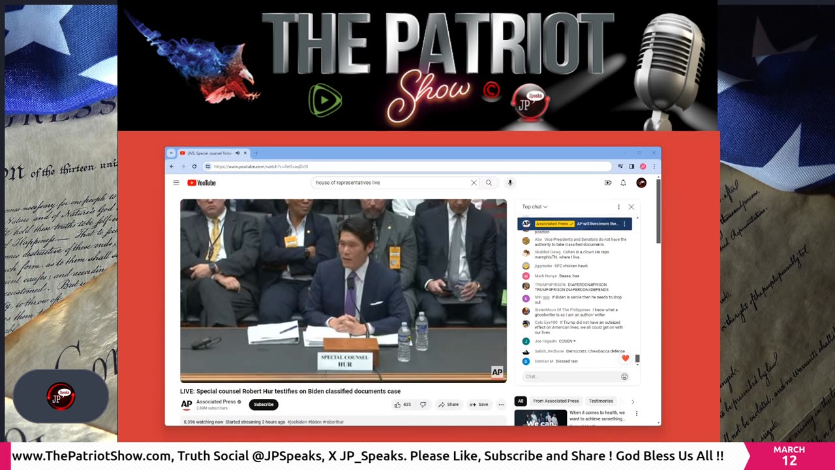Open options on pinned Associated Press message
Screen dimensions: 835x470
(624, 224)
